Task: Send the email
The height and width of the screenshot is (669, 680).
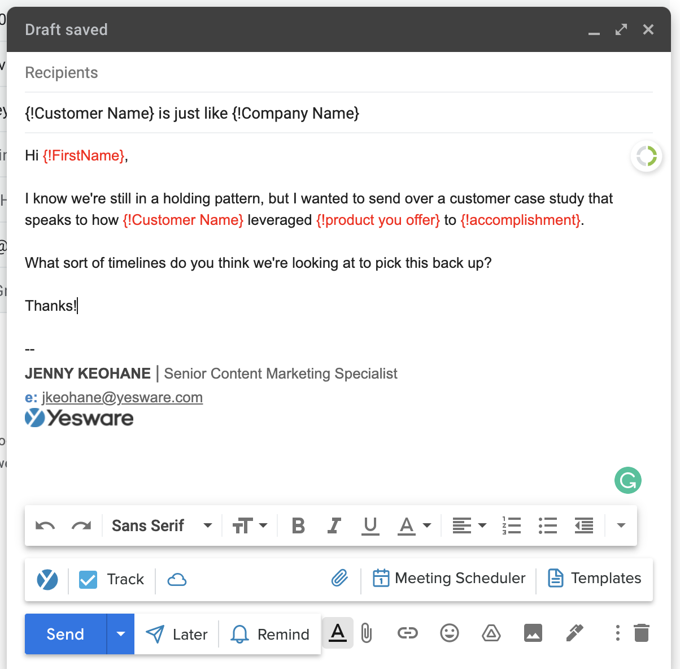Action: (64, 633)
